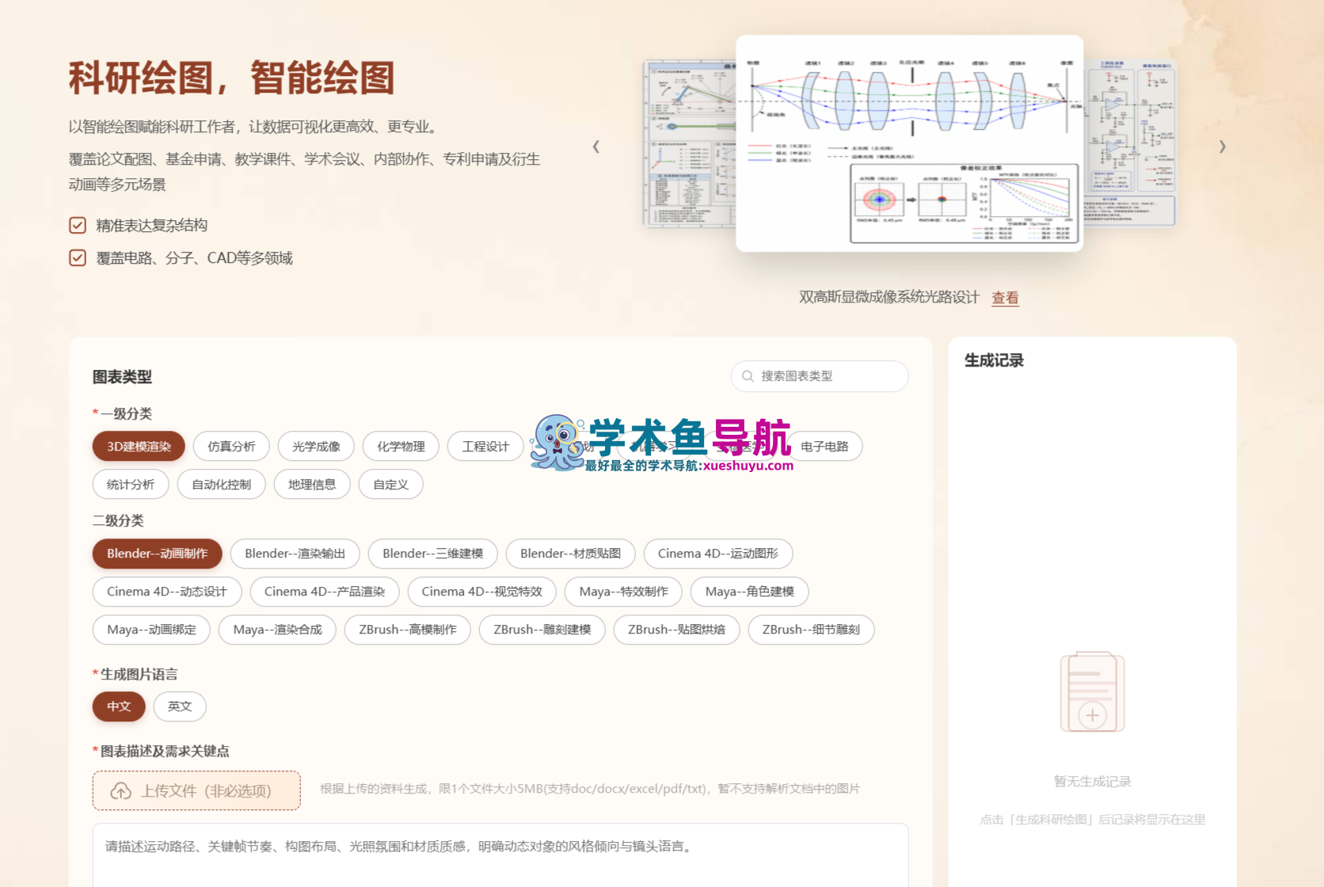Choose the 自定义 category
Image resolution: width=1324 pixels, height=887 pixels.
tap(391, 485)
